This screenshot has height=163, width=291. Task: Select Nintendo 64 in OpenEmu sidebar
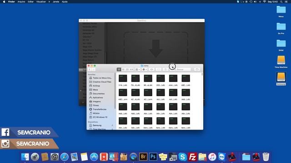click(88, 30)
